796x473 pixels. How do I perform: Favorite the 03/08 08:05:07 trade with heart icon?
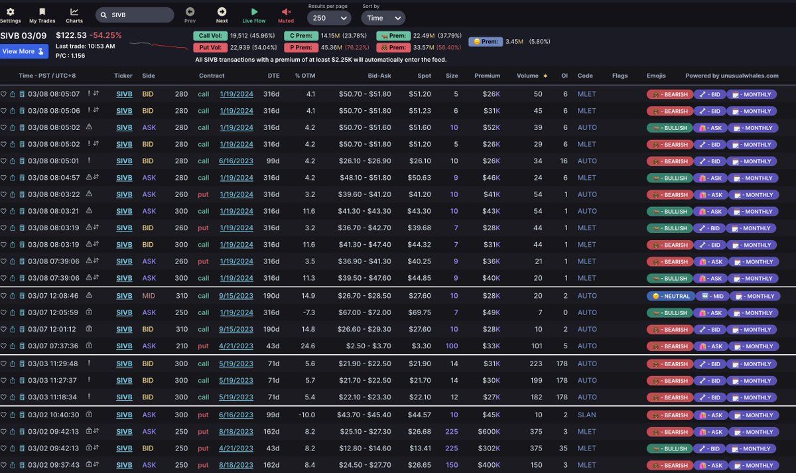(4, 94)
